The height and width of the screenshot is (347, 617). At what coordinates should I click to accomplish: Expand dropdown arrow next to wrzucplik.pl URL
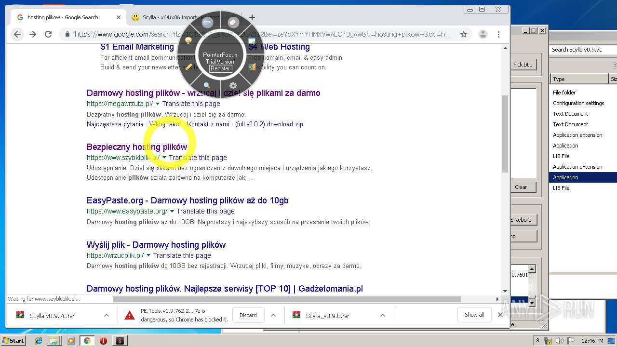click(148, 255)
